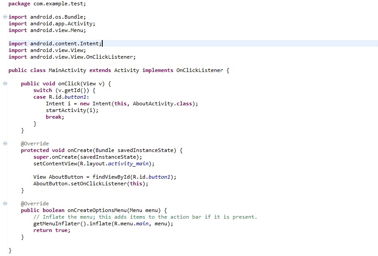Click 'button1' in the case label
The image size is (378, 256).
pos(75,97)
